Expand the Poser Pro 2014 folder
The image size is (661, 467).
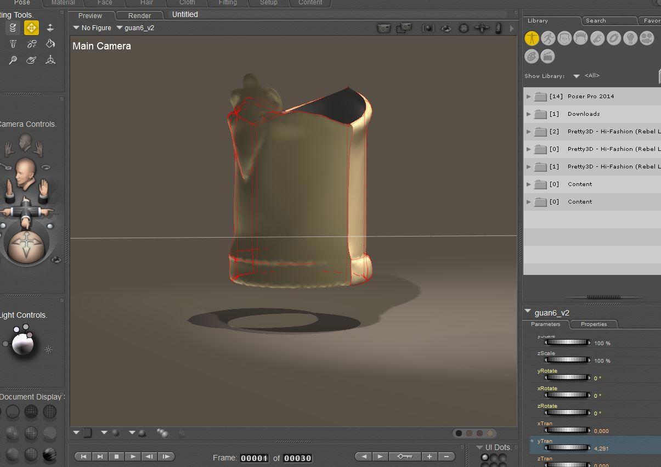[528, 97]
